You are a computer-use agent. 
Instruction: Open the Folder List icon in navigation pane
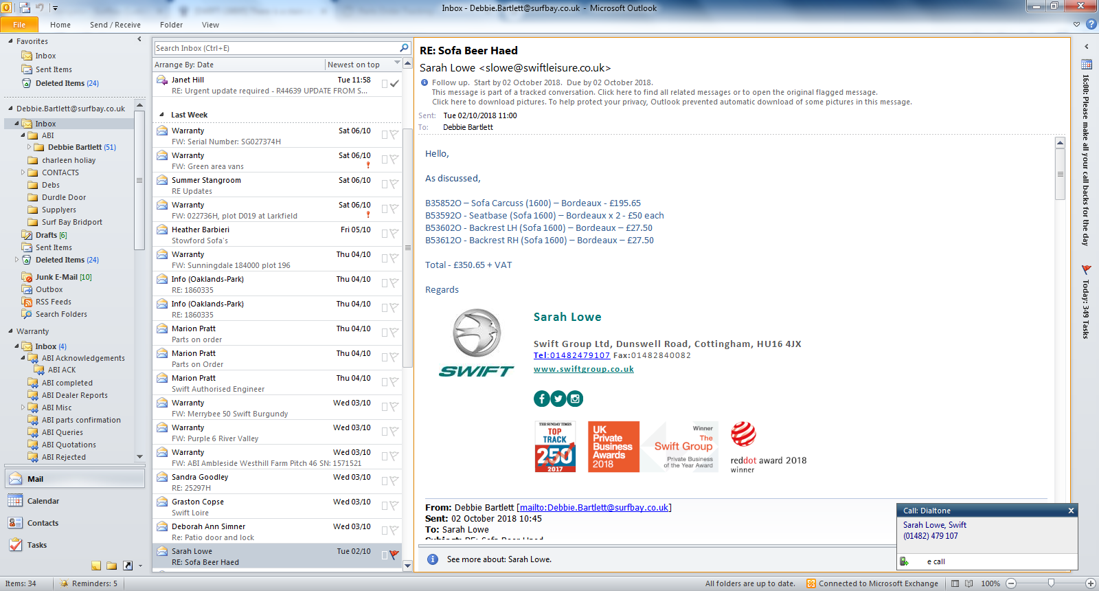click(x=112, y=566)
